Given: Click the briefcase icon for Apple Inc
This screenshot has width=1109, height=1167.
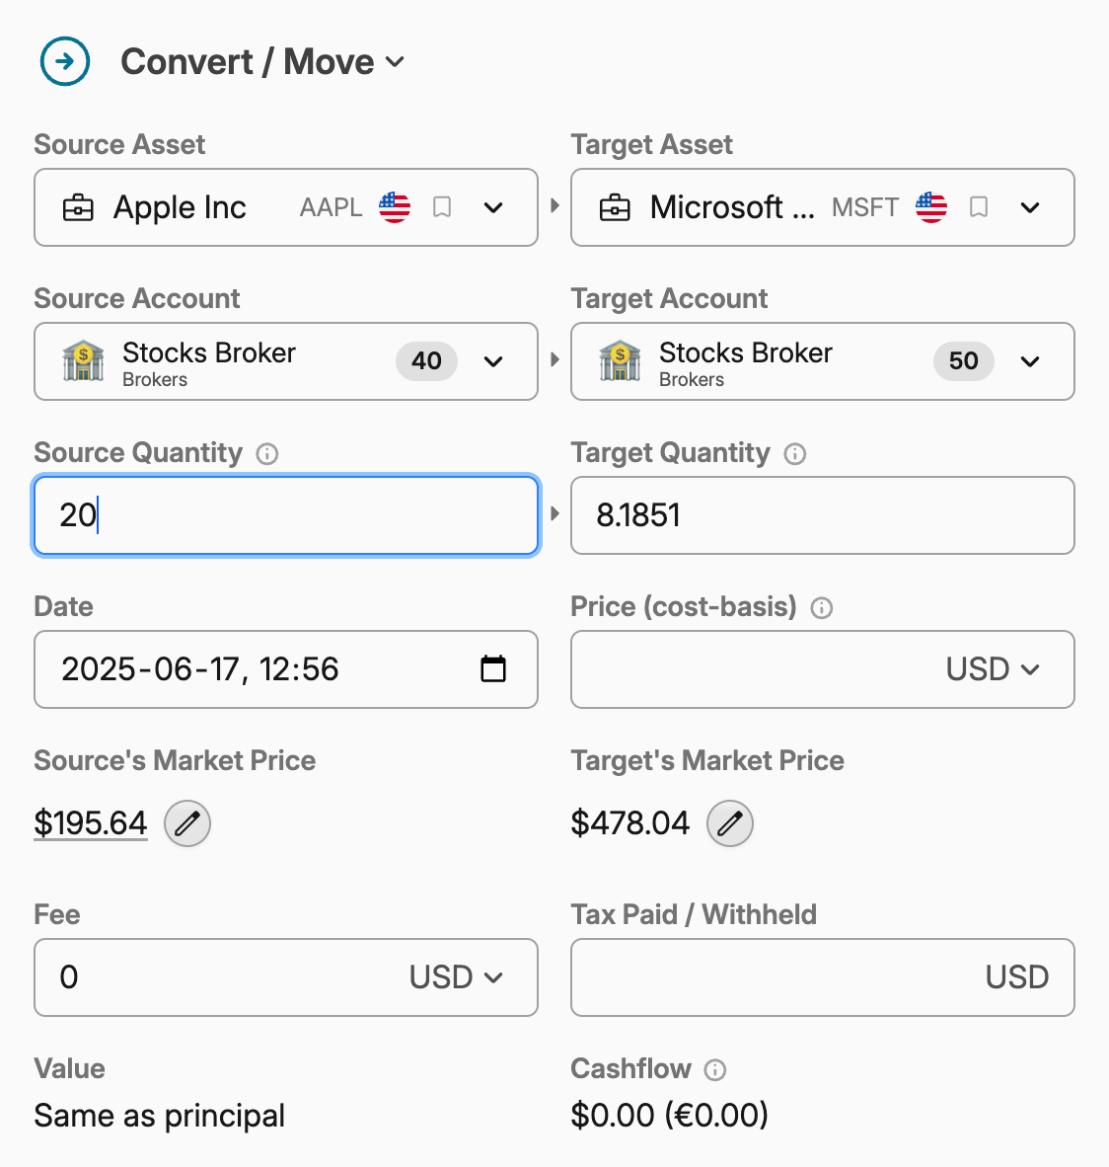Looking at the screenshot, I should 78,207.
